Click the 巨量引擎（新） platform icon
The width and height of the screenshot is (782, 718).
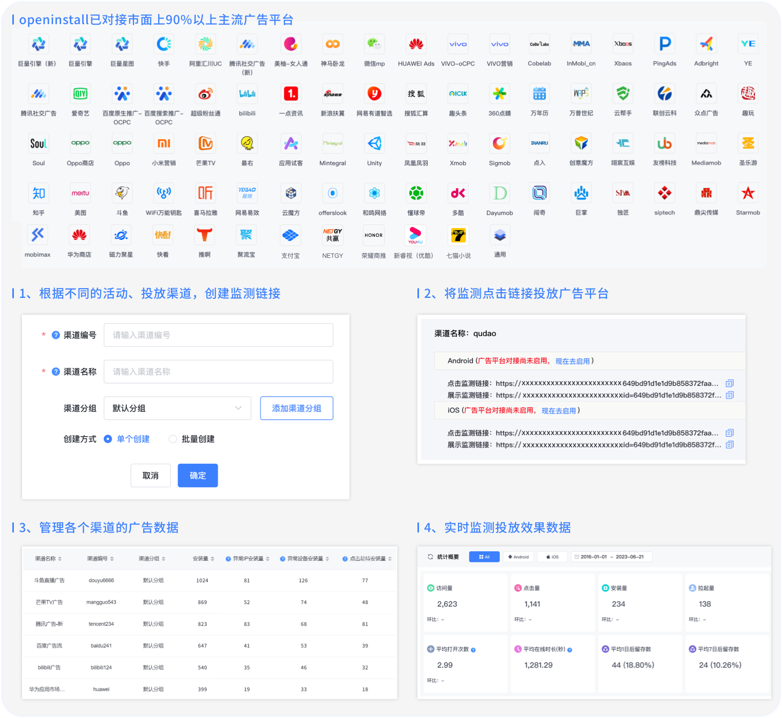pyautogui.click(x=39, y=44)
